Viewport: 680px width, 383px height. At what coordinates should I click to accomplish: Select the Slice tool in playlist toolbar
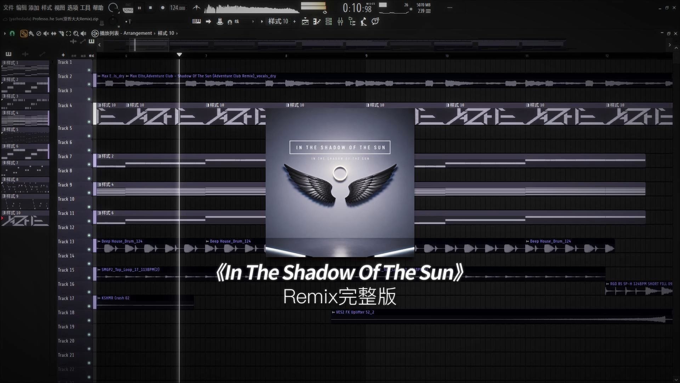coord(61,33)
